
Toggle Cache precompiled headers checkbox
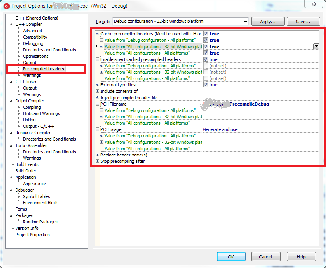(x=206, y=34)
